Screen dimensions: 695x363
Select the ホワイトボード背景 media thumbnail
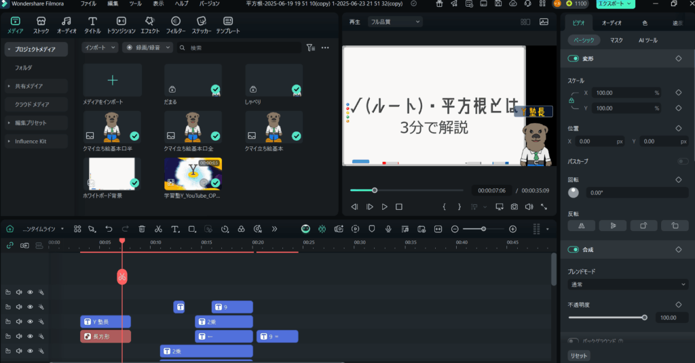(112, 174)
